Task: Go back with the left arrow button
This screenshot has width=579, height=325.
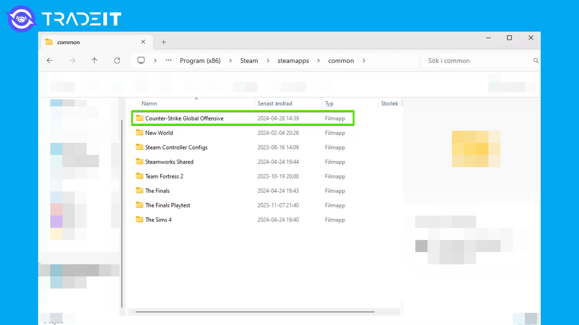Action: tap(50, 60)
